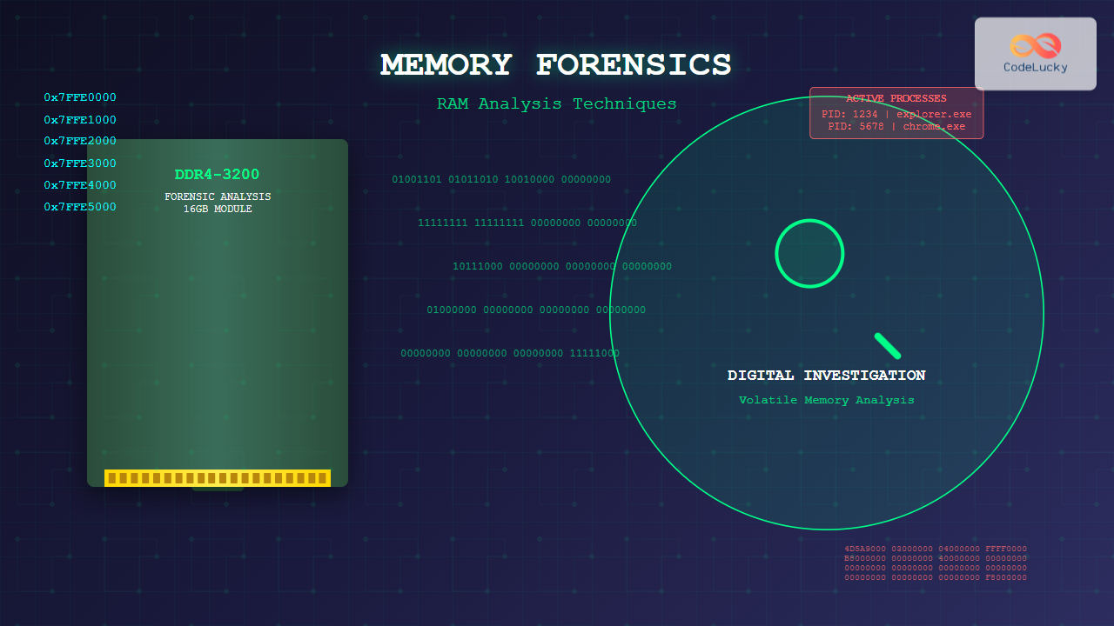Select memory address 0x7FFE0000
The height and width of the screenshot is (626, 1114).
click(80, 97)
